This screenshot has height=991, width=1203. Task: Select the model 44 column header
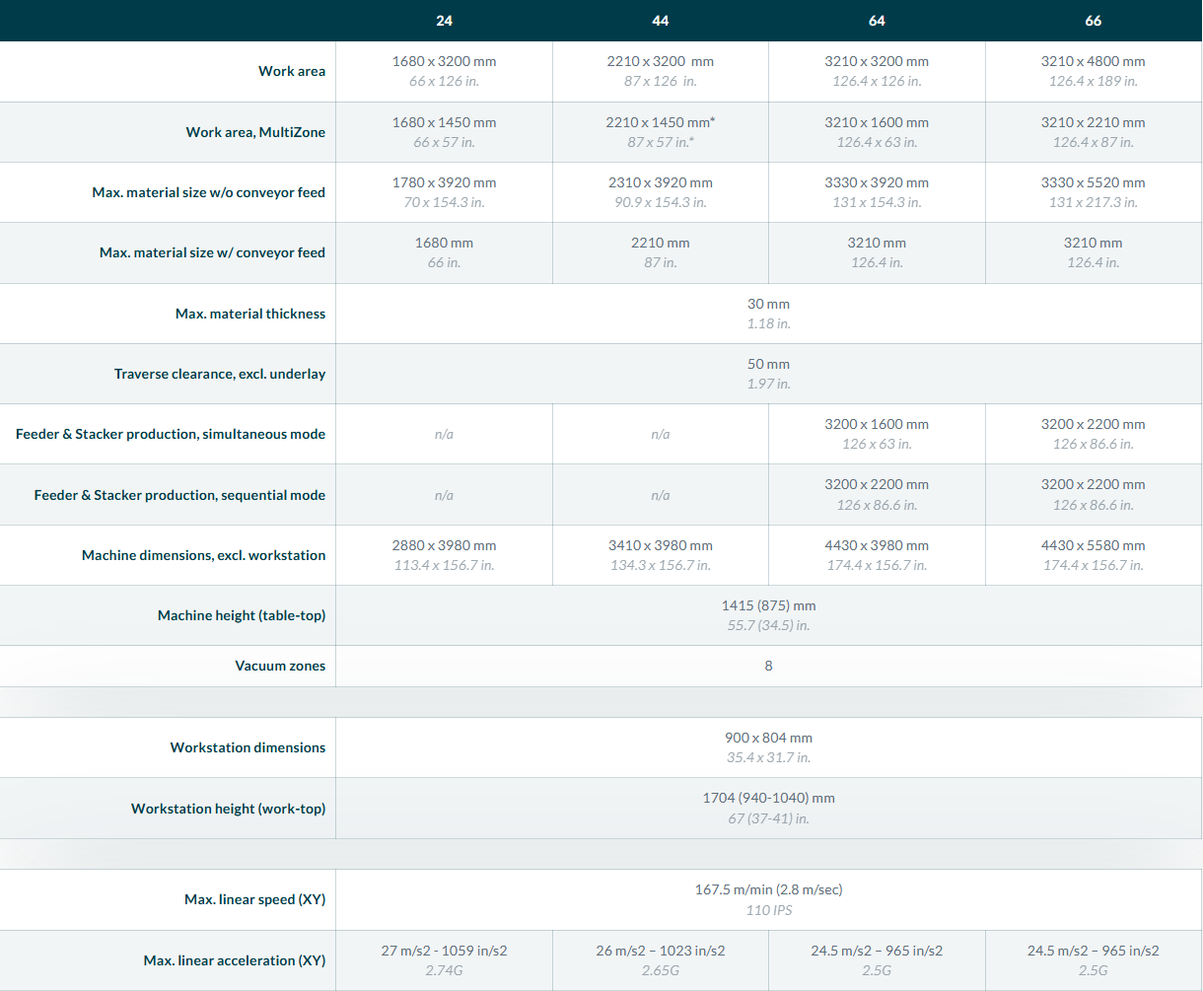(x=660, y=21)
